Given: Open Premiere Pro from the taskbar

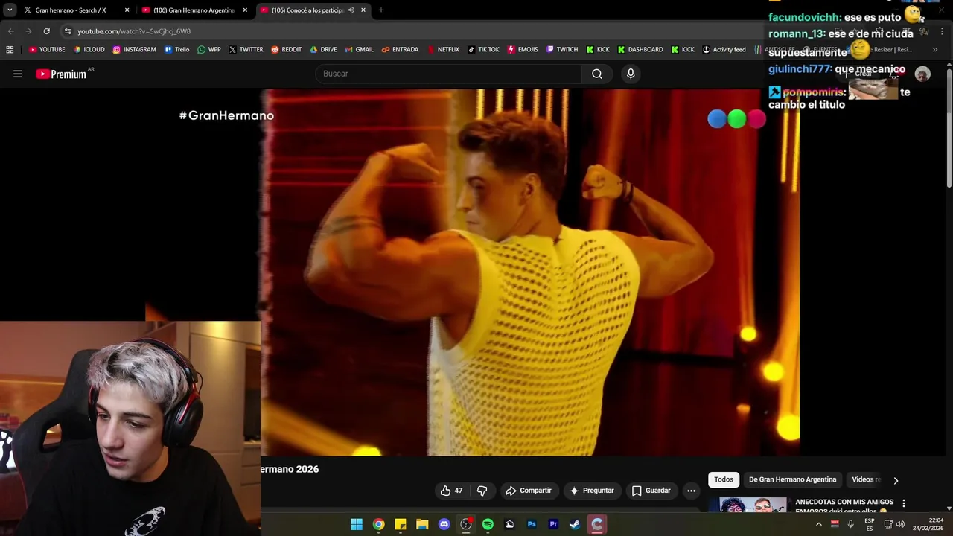Looking at the screenshot, I should coord(553,524).
